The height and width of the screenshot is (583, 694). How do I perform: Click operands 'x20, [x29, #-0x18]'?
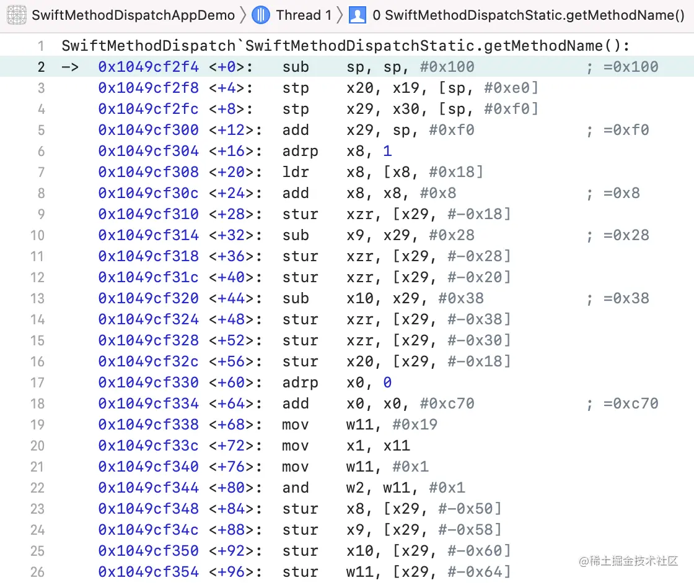[428, 361]
